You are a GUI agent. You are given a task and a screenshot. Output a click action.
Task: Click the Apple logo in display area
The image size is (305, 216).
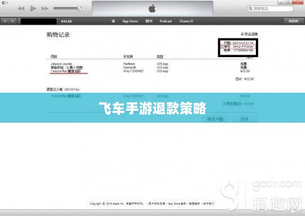click(152, 8)
